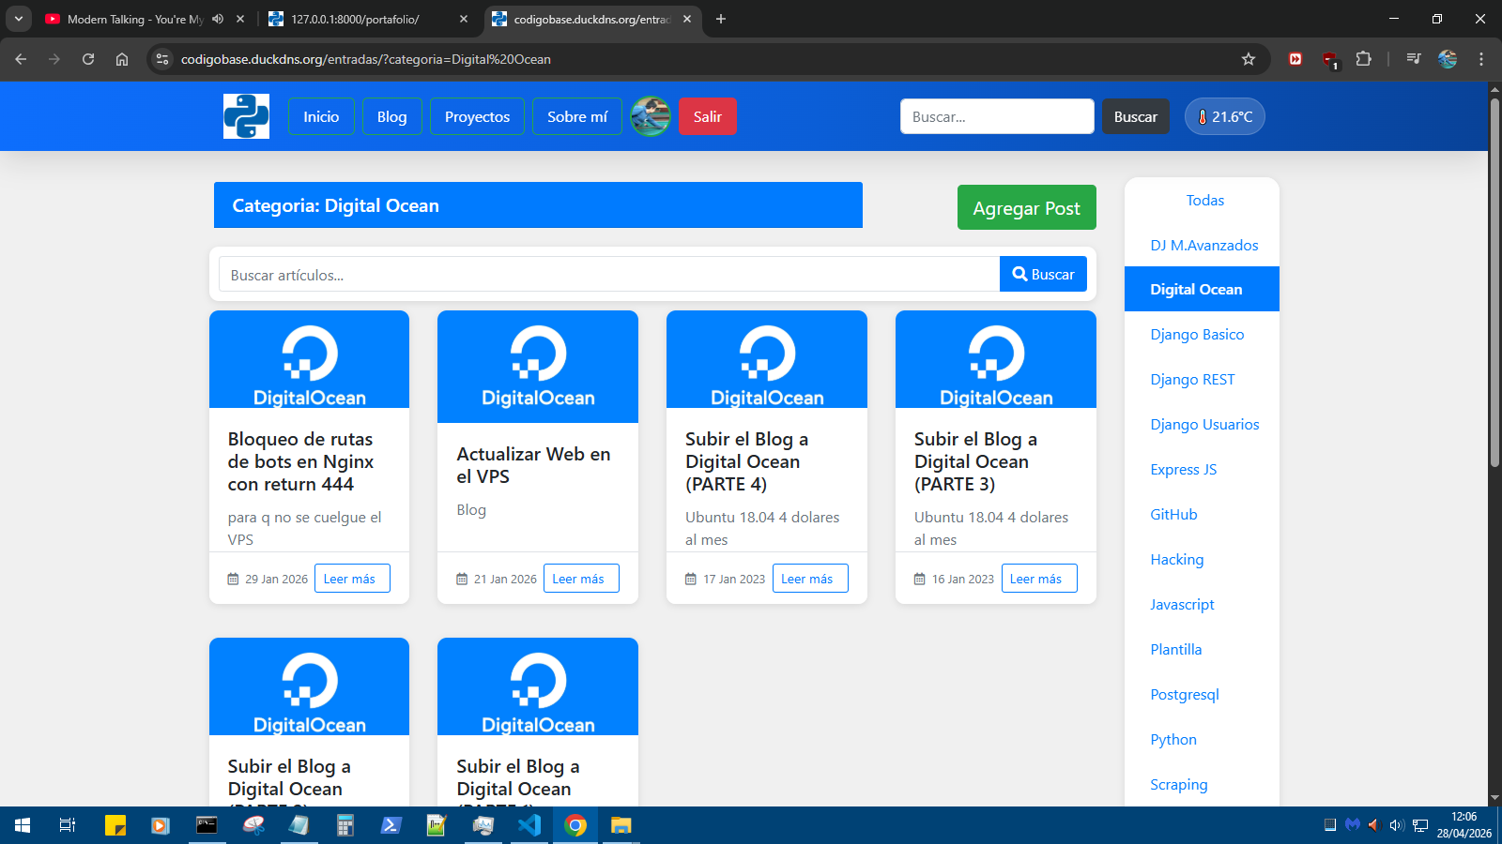View site information icon in address bar
The height and width of the screenshot is (844, 1502).
(x=162, y=59)
